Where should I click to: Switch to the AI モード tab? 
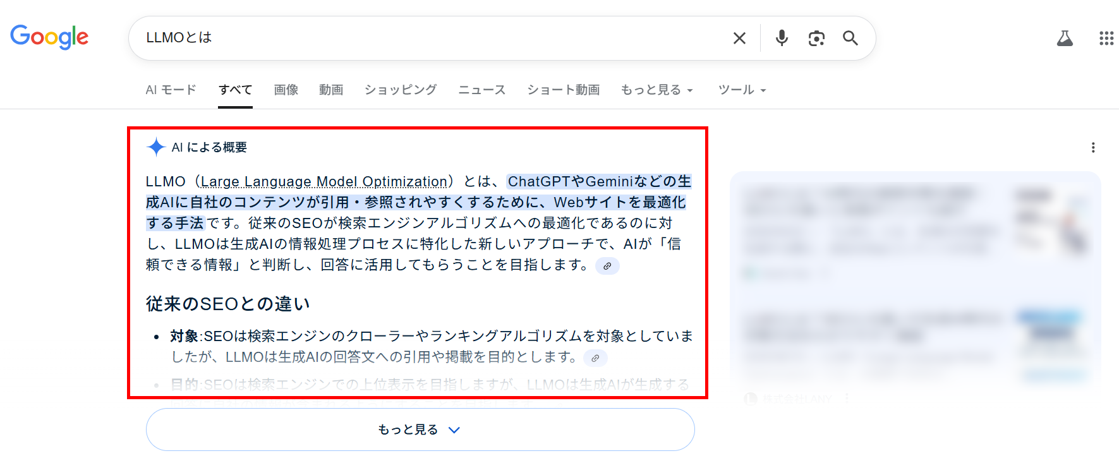tap(171, 90)
